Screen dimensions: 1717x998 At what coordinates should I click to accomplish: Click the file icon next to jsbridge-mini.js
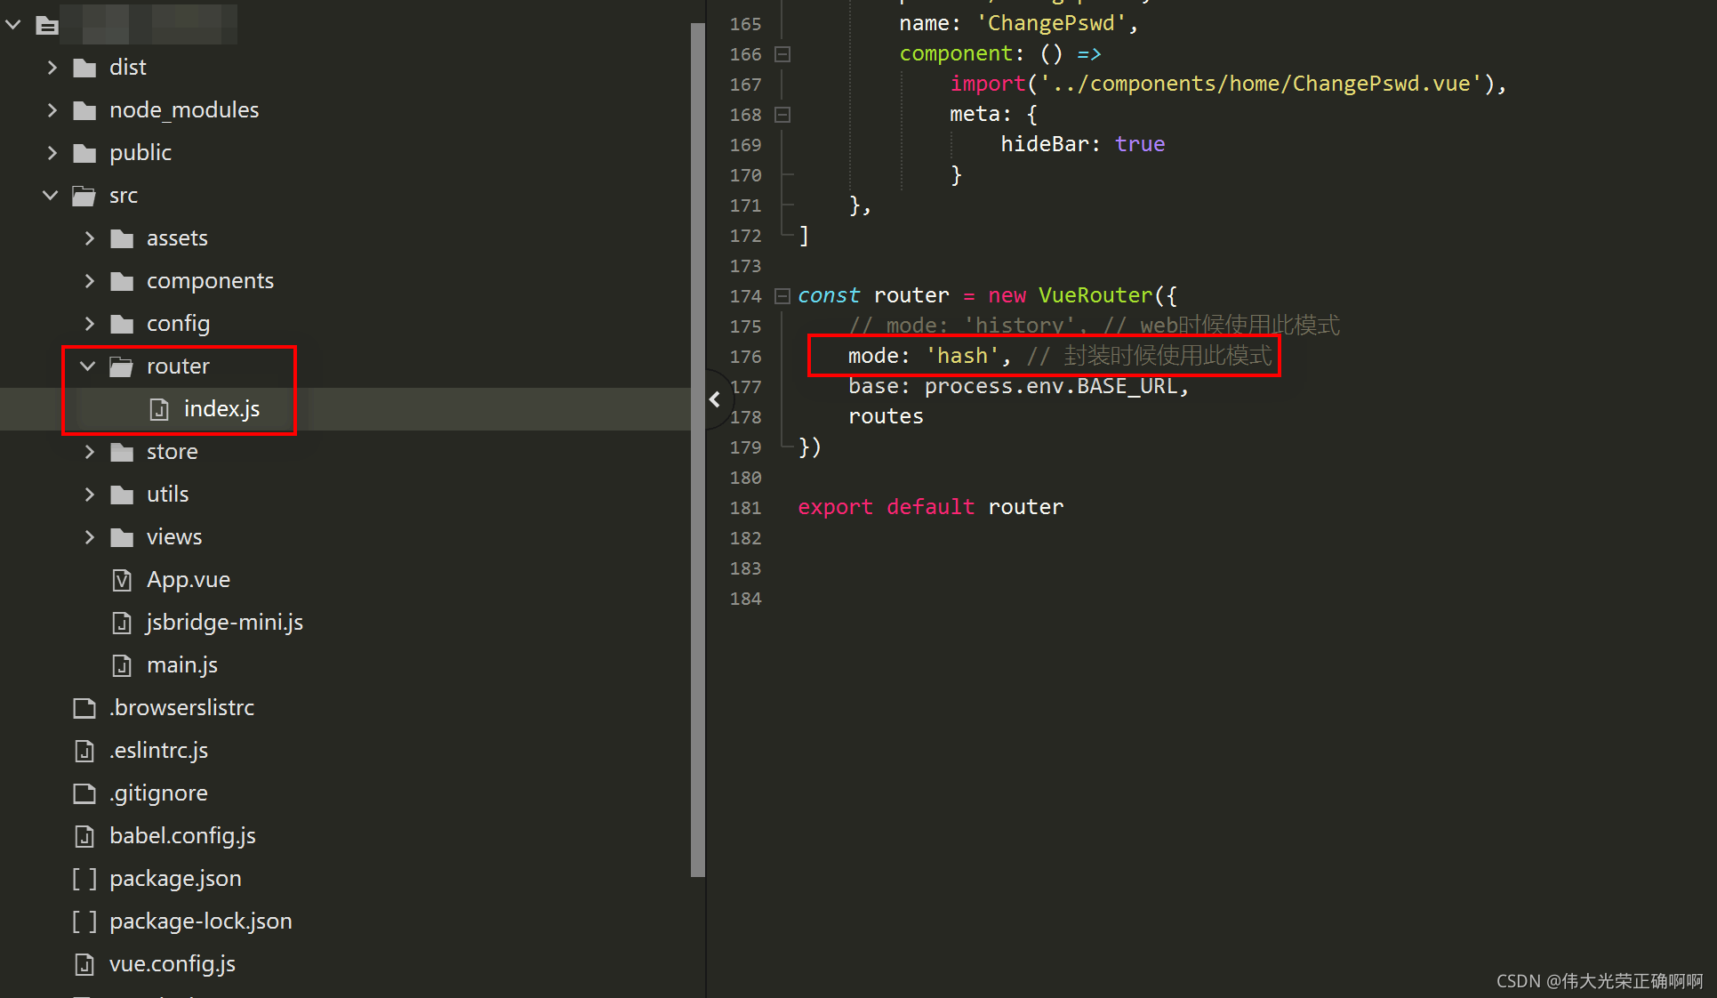[x=122, y=622]
